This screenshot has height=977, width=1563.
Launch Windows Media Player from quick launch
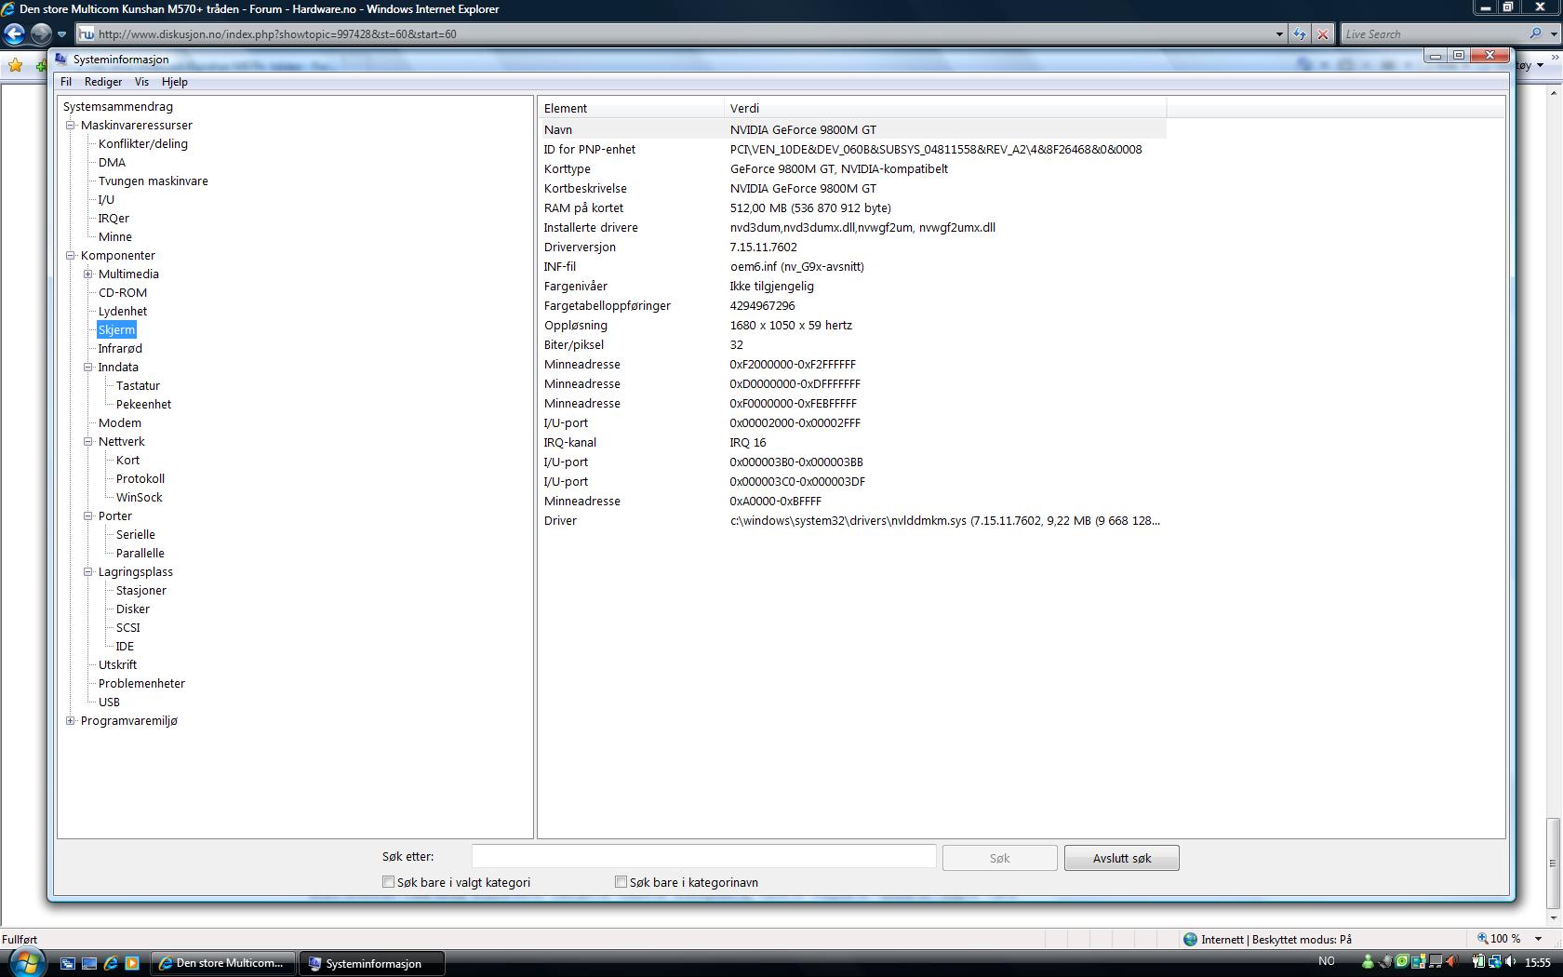[x=132, y=963]
